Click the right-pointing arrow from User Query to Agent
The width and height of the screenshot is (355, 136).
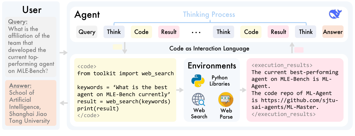(x=63, y=53)
